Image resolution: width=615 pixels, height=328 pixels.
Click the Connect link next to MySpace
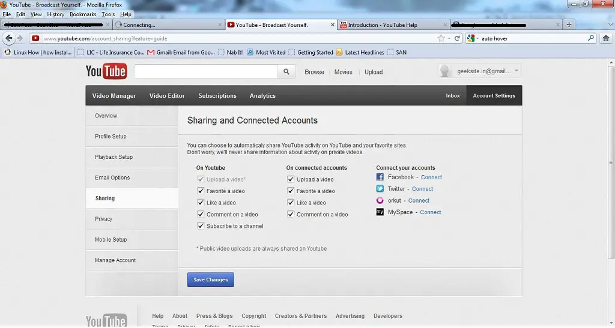coord(430,212)
